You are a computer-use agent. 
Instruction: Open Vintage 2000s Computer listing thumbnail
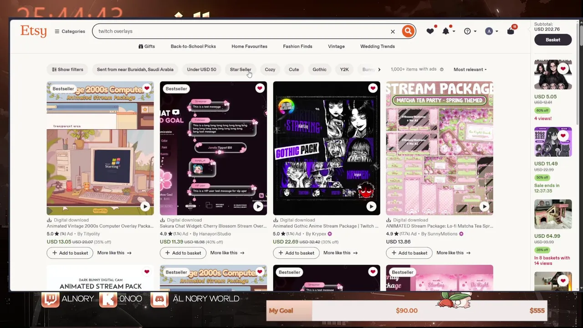pos(100,148)
